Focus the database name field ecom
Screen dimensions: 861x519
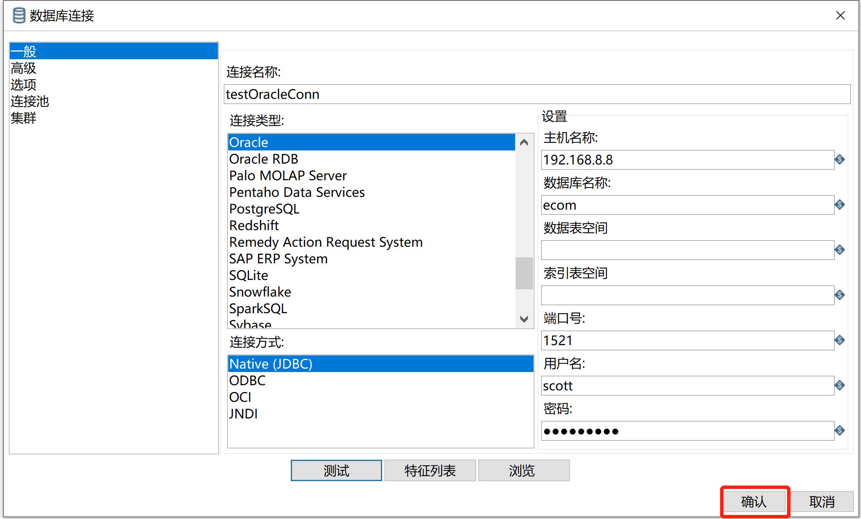[x=687, y=205]
